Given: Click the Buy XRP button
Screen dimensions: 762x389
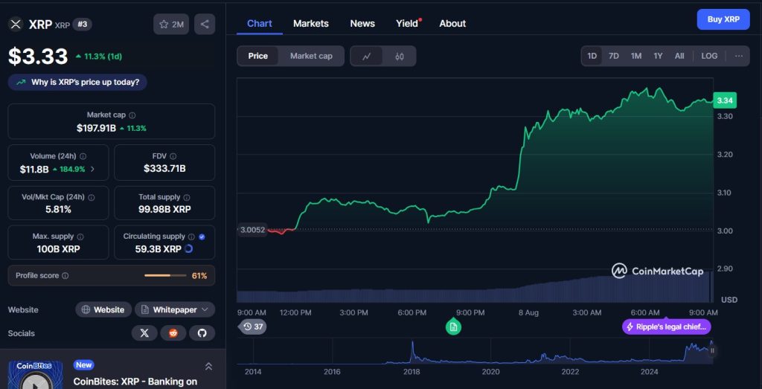Looking at the screenshot, I should point(723,19).
